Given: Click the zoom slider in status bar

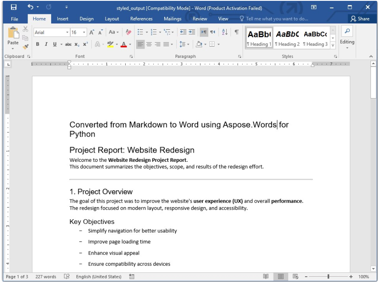Looking at the screenshot, I should (x=328, y=277).
